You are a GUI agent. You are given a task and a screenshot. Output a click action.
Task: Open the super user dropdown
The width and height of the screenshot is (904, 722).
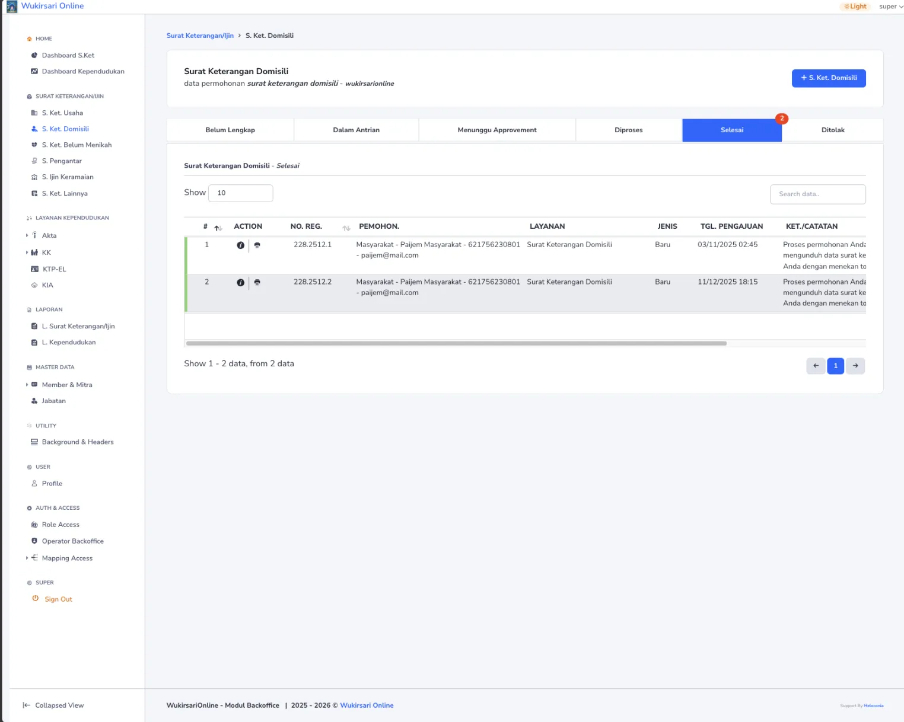(890, 7)
